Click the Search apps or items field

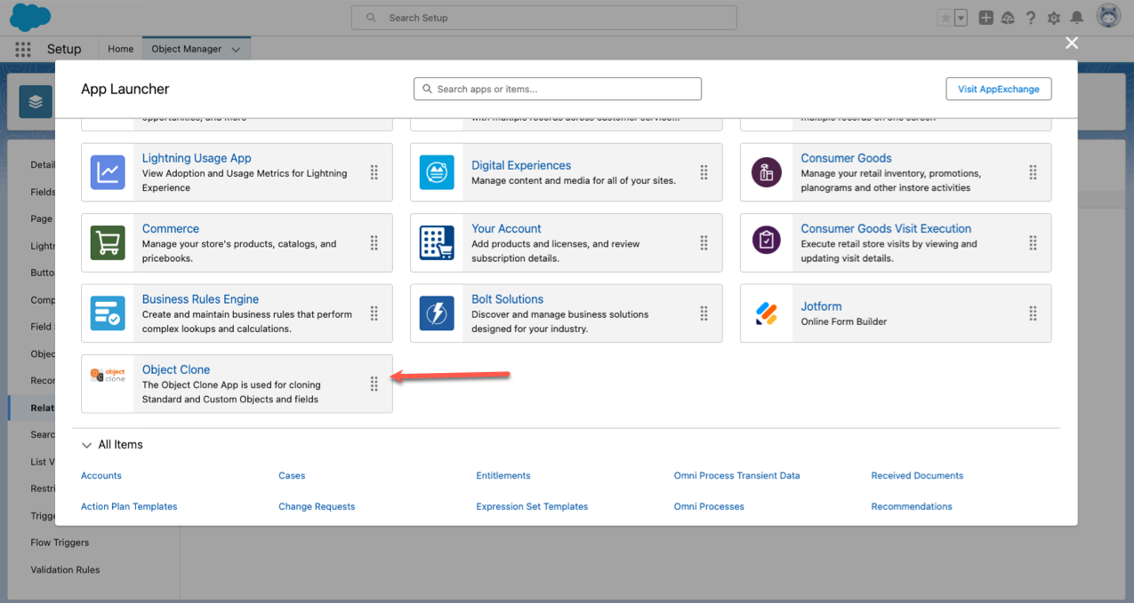[558, 89]
